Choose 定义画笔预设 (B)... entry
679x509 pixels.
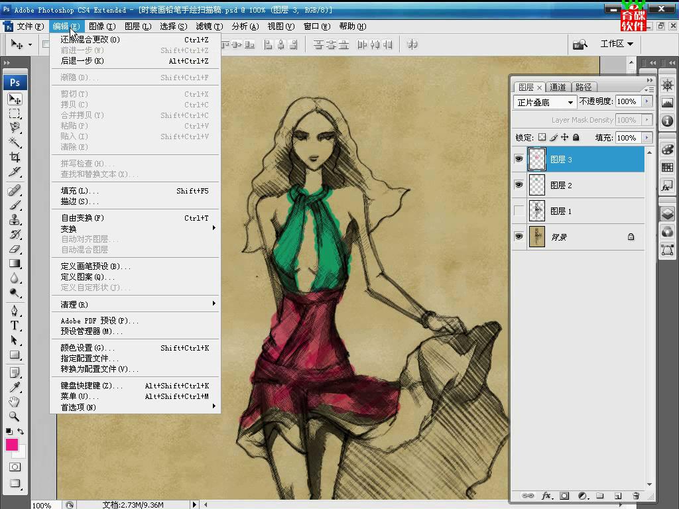(135, 266)
